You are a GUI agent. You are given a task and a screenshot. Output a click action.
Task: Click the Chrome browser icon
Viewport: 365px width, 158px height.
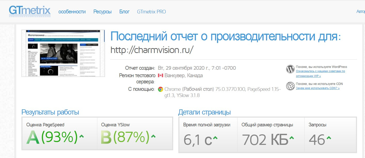(x=160, y=90)
